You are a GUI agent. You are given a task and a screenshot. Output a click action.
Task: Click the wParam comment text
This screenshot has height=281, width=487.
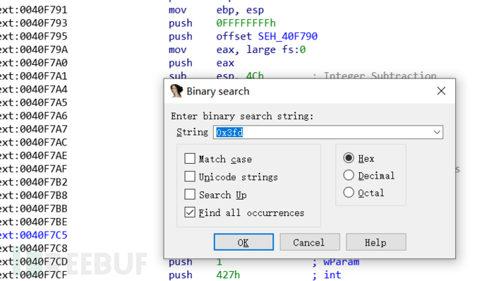tap(341, 262)
